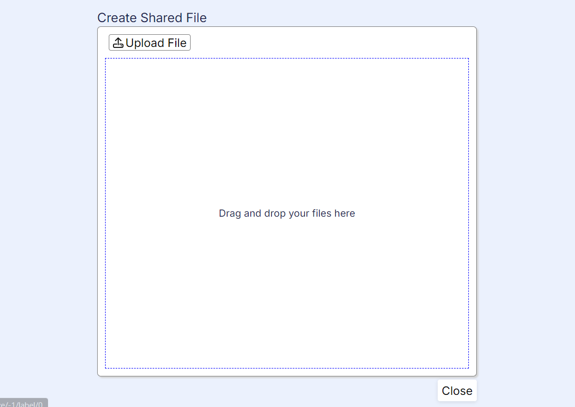The height and width of the screenshot is (407, 575).
Task: Click blank space right of Upload File button
Action: (x=327, y=43)
